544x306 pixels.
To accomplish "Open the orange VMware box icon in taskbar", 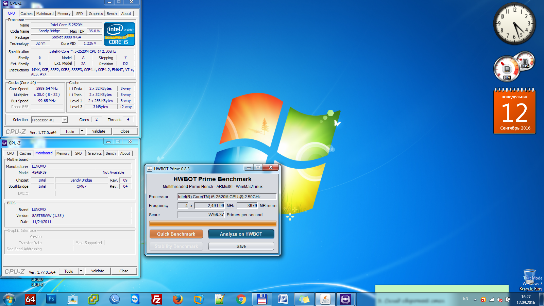I will point(199,299).
